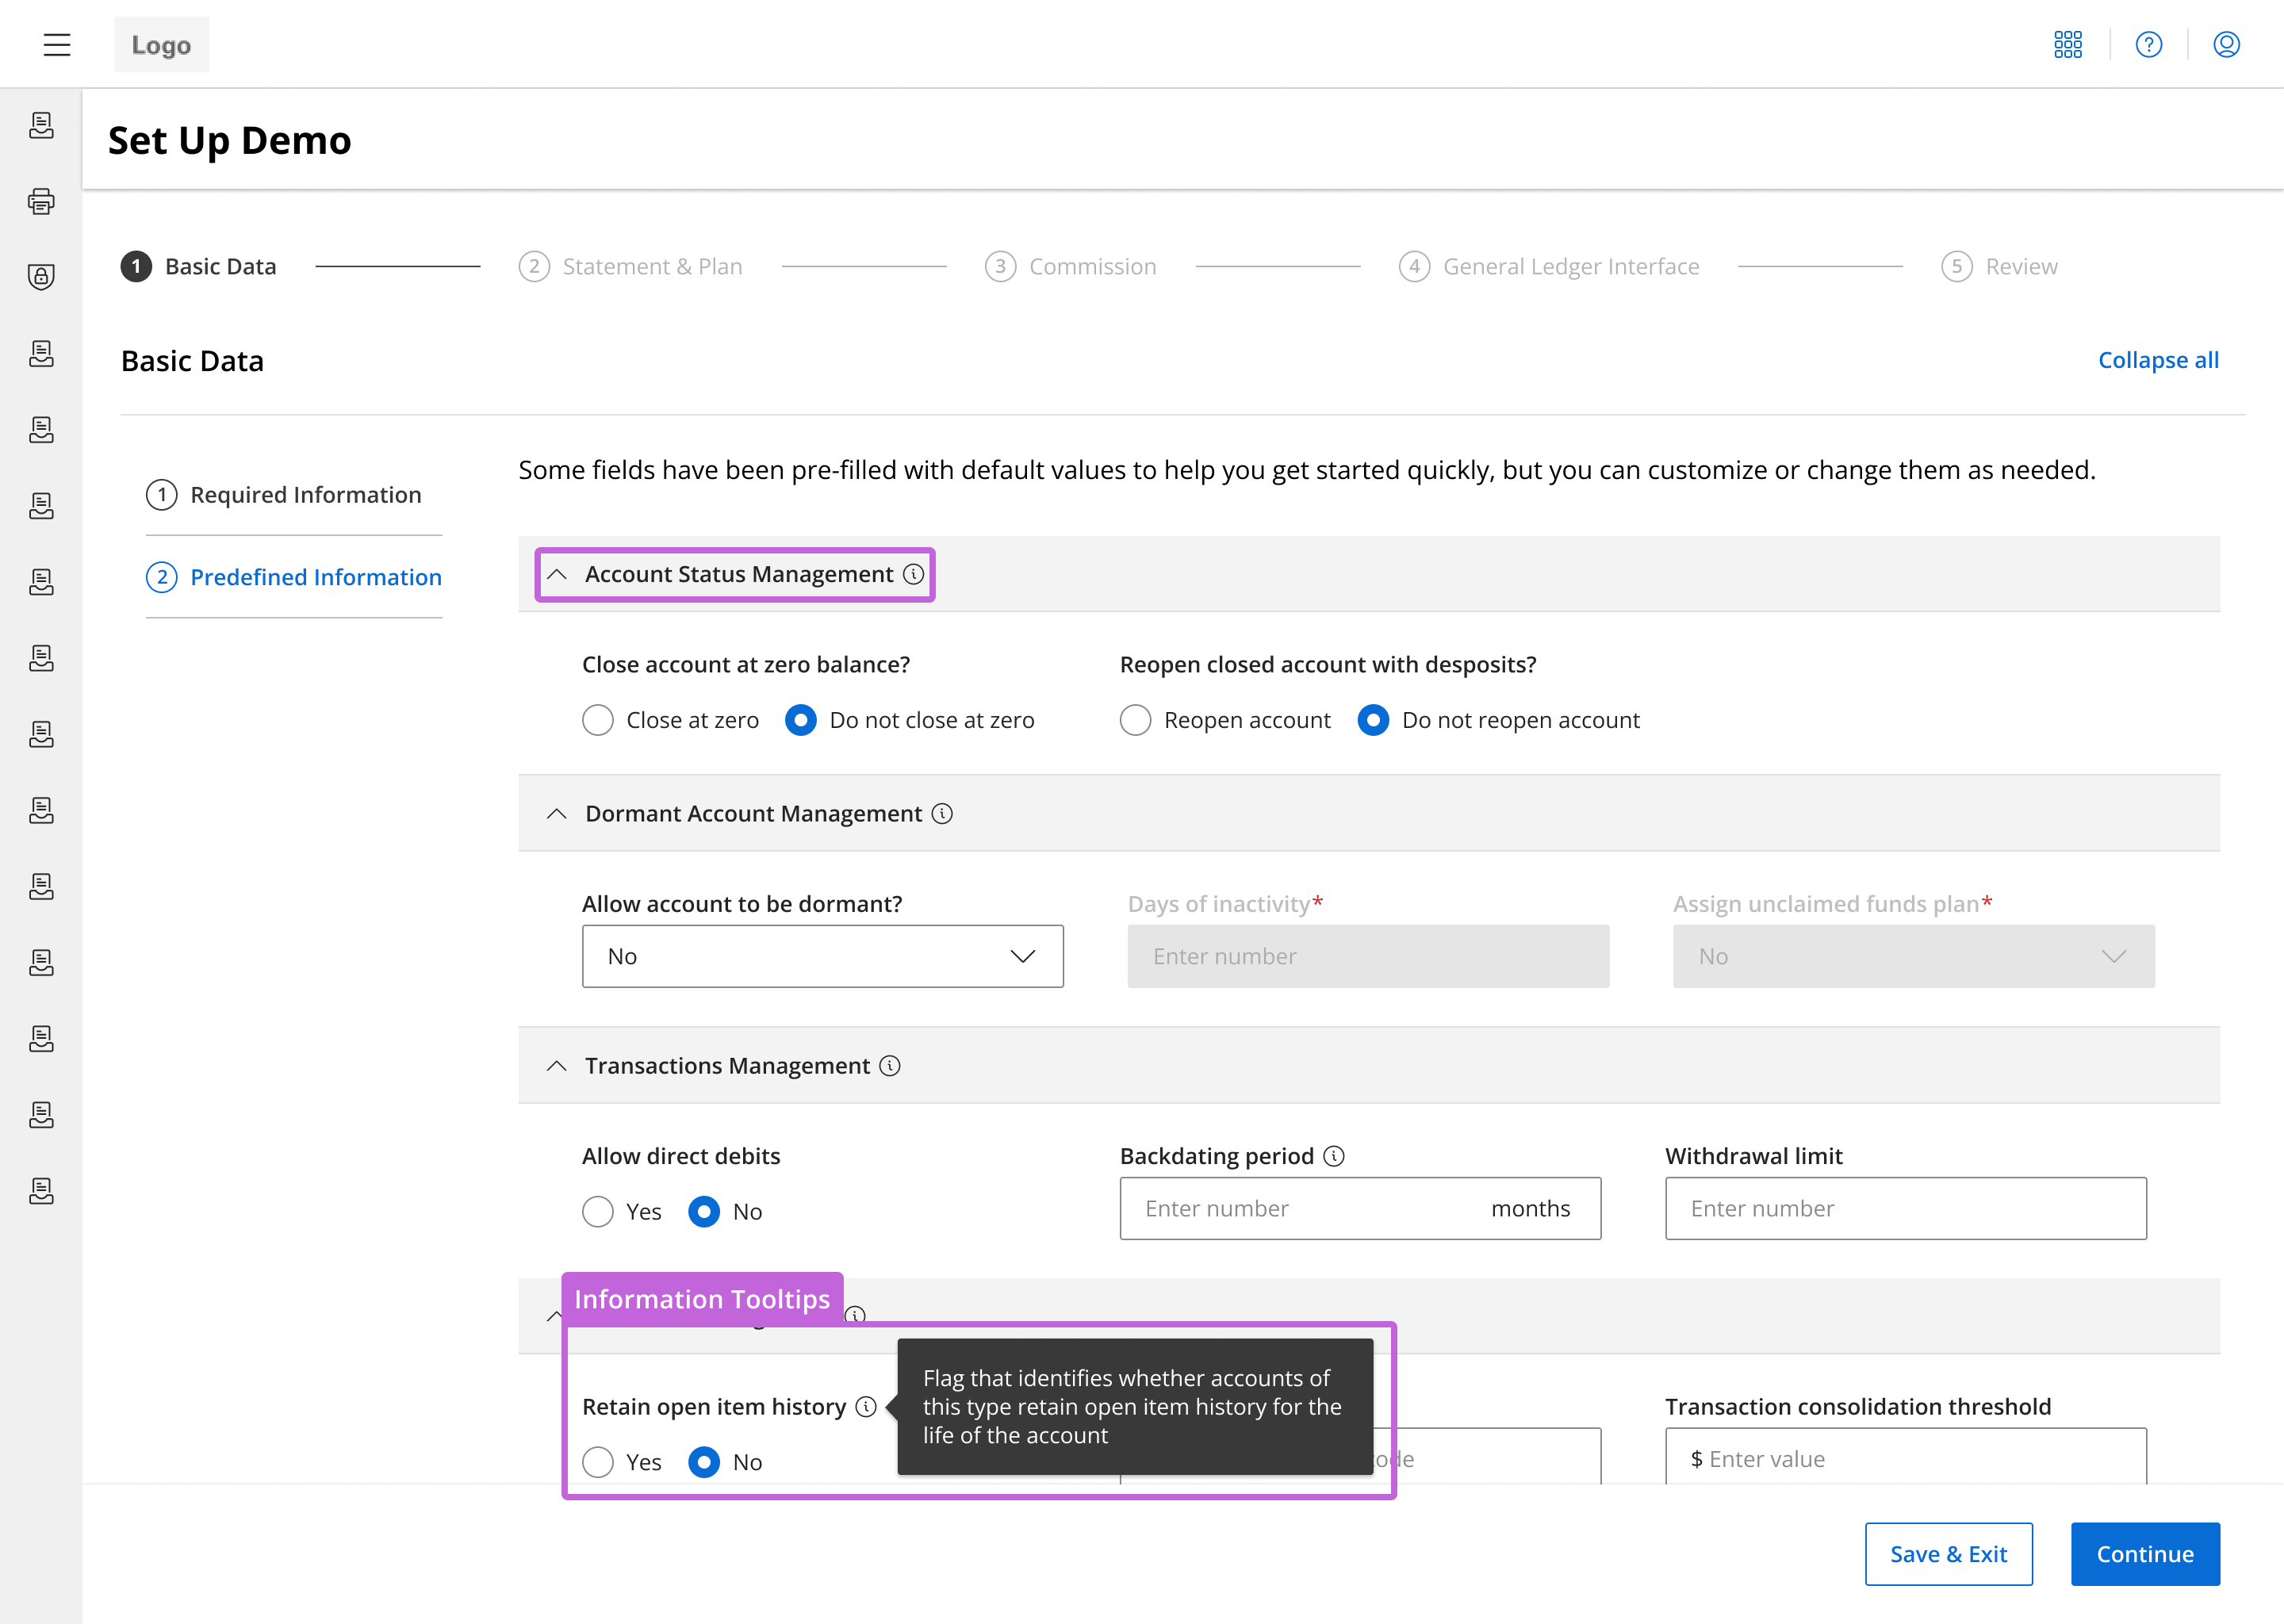Select the Reopen account radio option
The height and width of the screenshot is (1624, 2284).
(x=1135, y=720)
